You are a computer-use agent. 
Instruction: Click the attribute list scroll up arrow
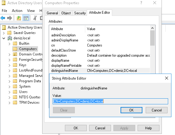(x=152, y=28)
